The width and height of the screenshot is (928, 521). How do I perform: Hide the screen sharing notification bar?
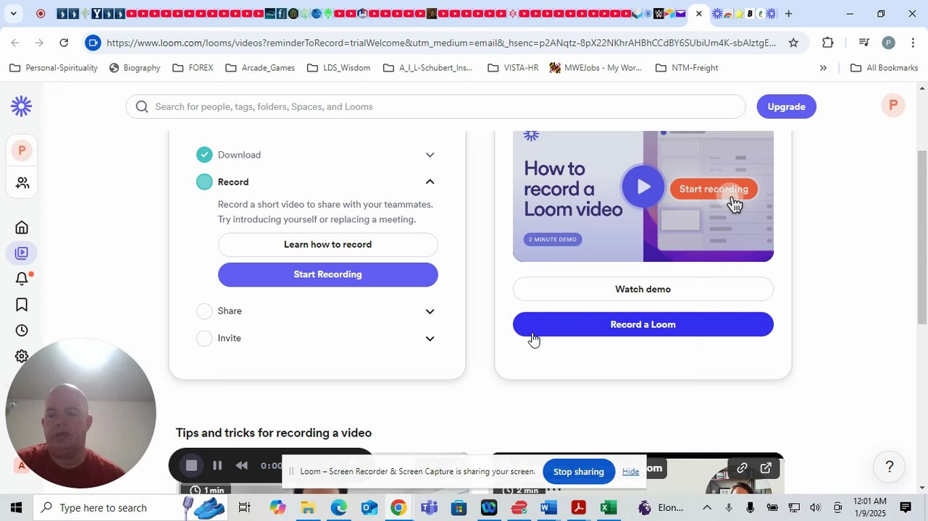pyautogui.click(x=630, y=472)
